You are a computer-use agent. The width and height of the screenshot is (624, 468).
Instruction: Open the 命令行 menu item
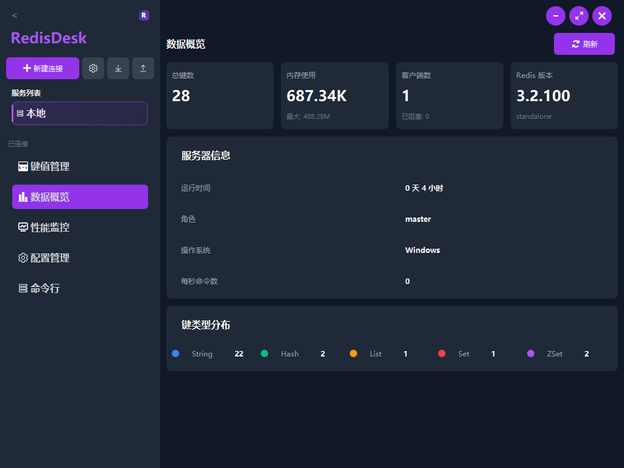click(x=80, y=288)
